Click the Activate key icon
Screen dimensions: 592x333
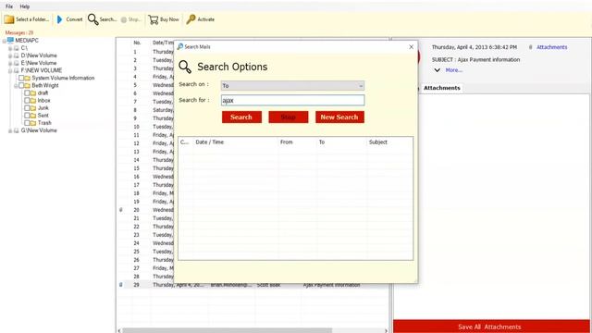(191, 19)
